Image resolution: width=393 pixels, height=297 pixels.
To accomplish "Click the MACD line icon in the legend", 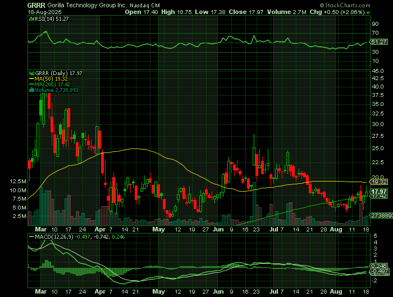I will [31, 236].
